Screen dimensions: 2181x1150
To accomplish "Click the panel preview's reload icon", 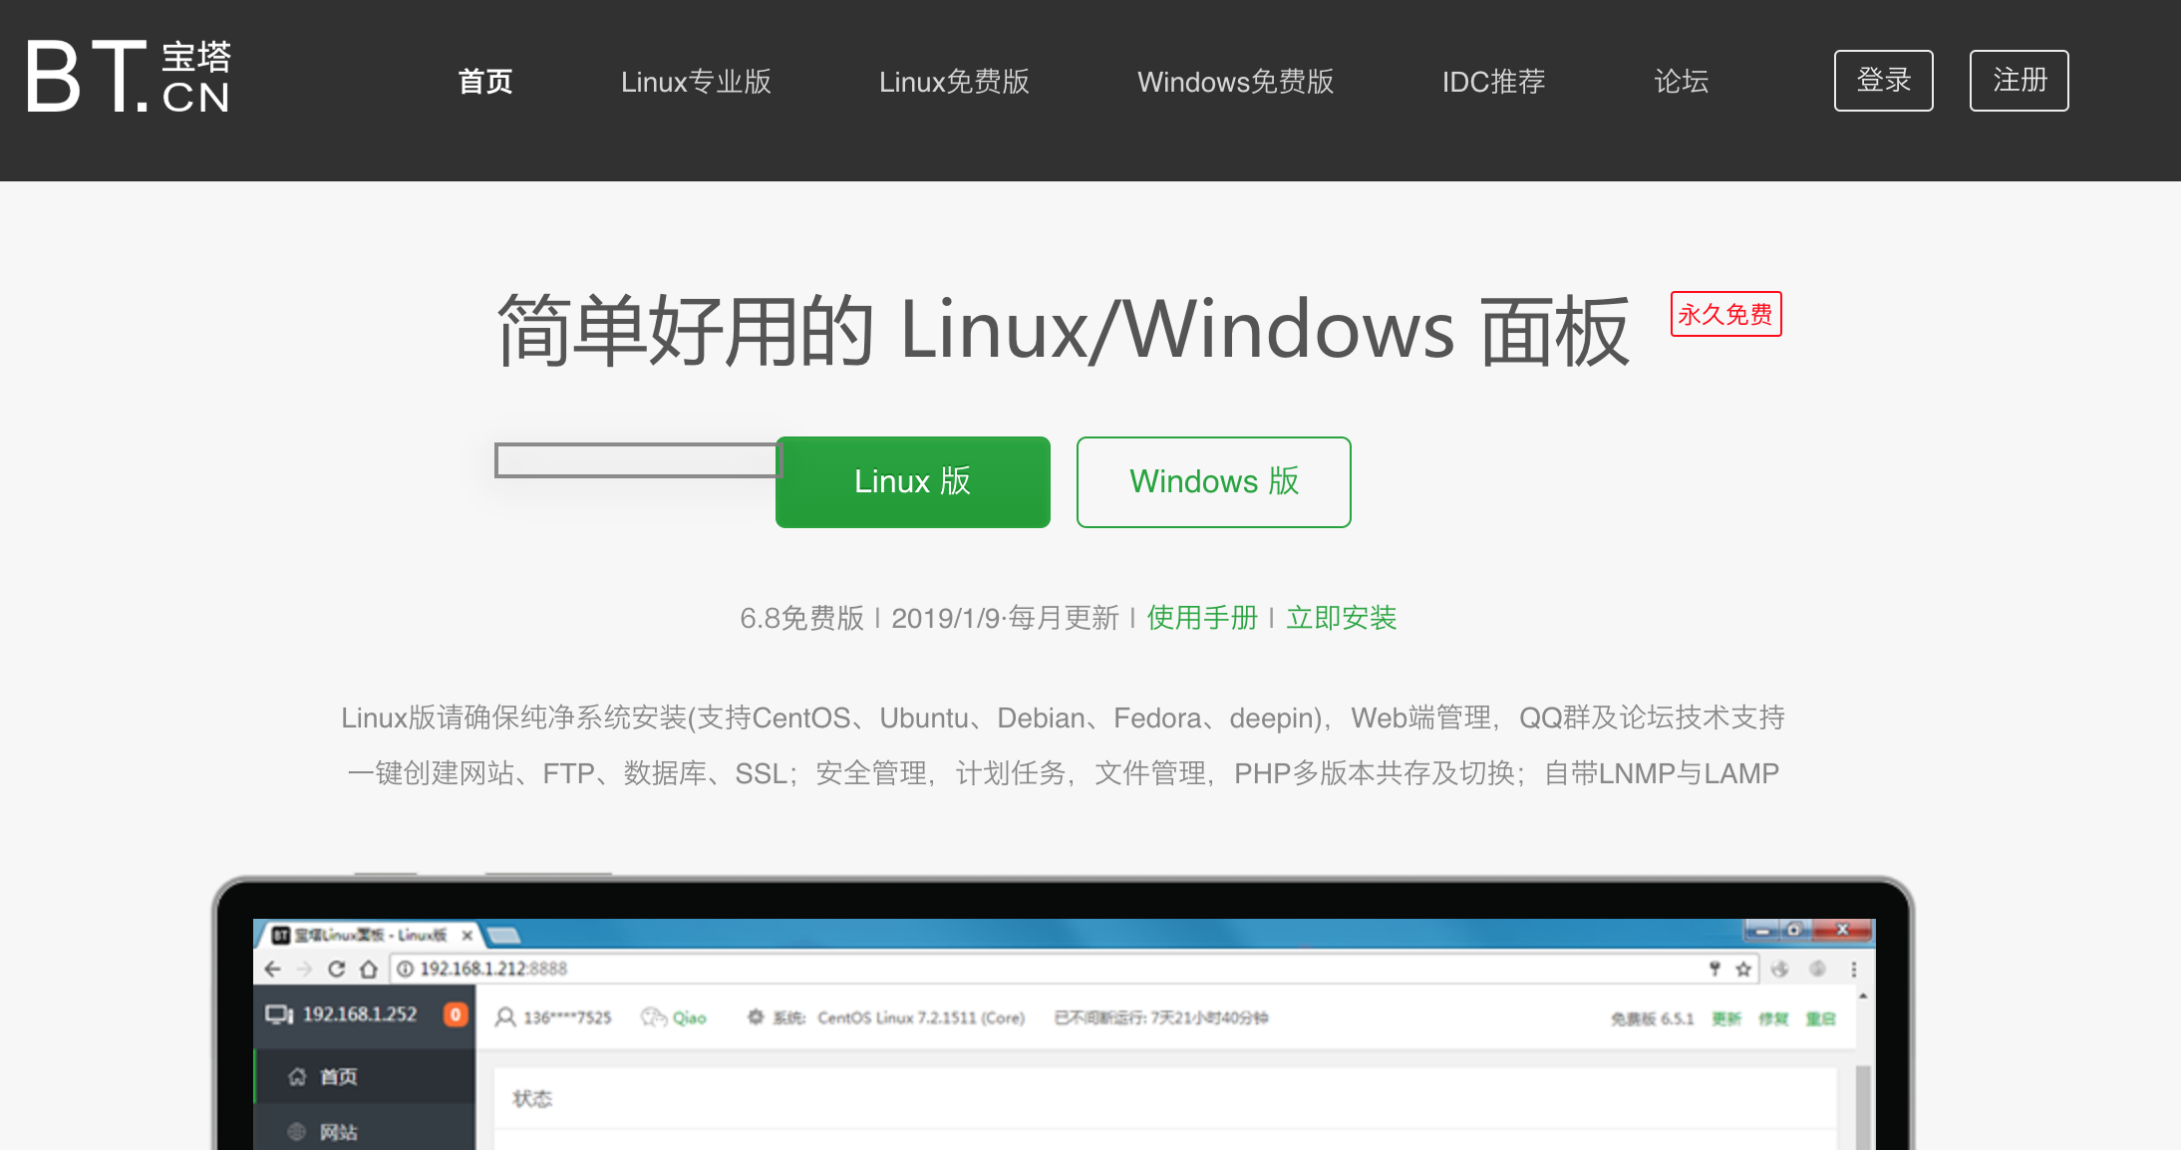I will coord(337,969).
